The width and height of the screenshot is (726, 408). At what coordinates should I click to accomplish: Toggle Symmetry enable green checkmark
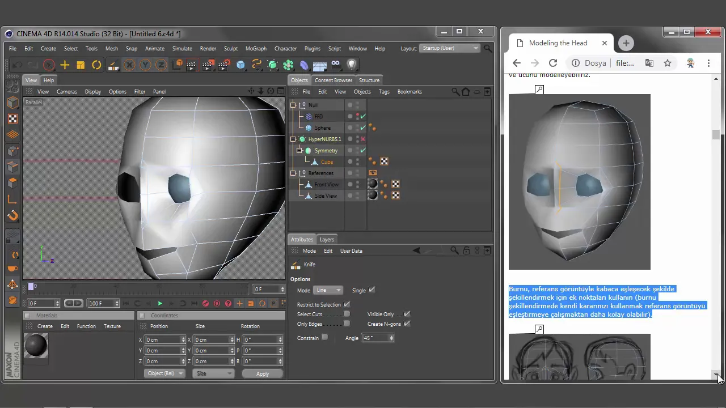[x=363, y=150]
